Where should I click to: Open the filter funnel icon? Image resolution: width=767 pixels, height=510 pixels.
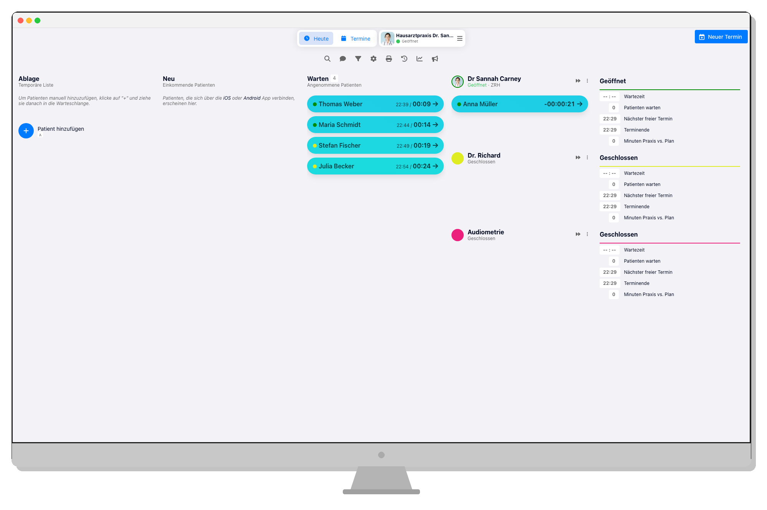(358, 59)
